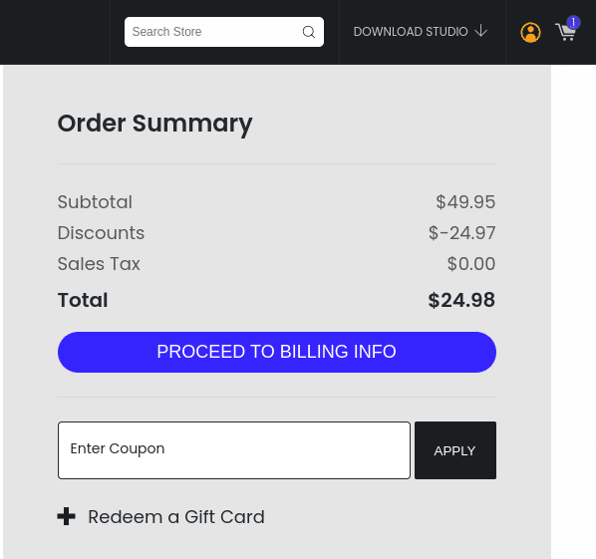
Task: Proceed to Billing Info
Action: (x=277, y=352)
